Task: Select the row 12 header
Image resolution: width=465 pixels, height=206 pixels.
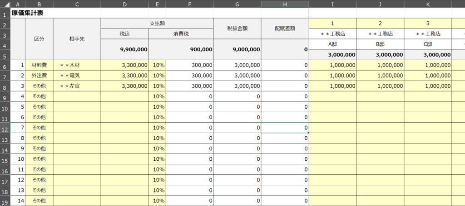Action: click(5, 128)
